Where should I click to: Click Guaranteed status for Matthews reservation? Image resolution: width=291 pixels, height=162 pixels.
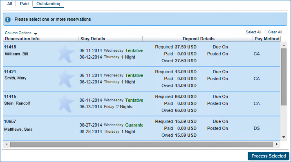pyautogui.click(x=134, y=125)
